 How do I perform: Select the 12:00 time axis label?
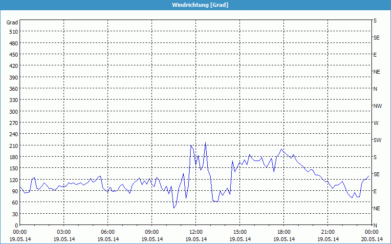195,232
